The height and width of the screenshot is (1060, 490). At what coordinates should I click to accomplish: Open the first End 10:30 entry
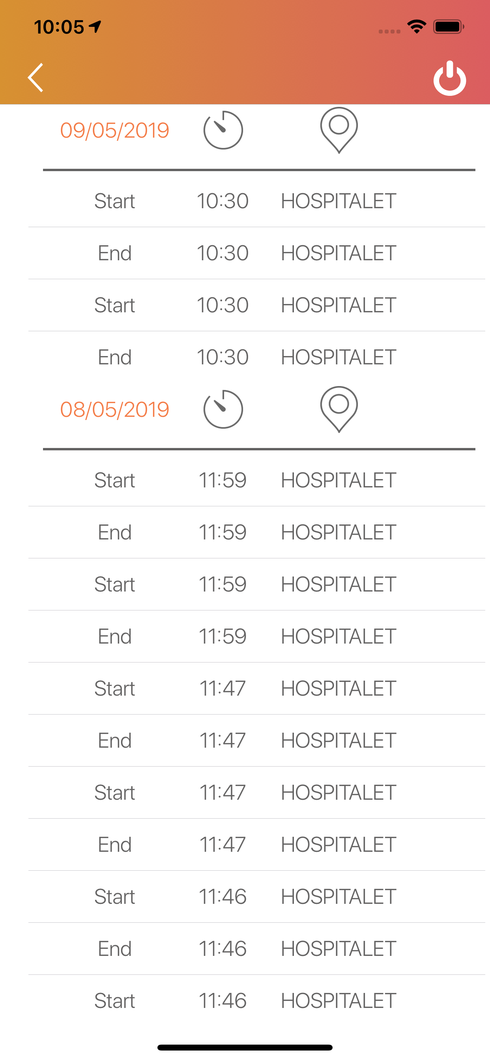pos(256,253)
